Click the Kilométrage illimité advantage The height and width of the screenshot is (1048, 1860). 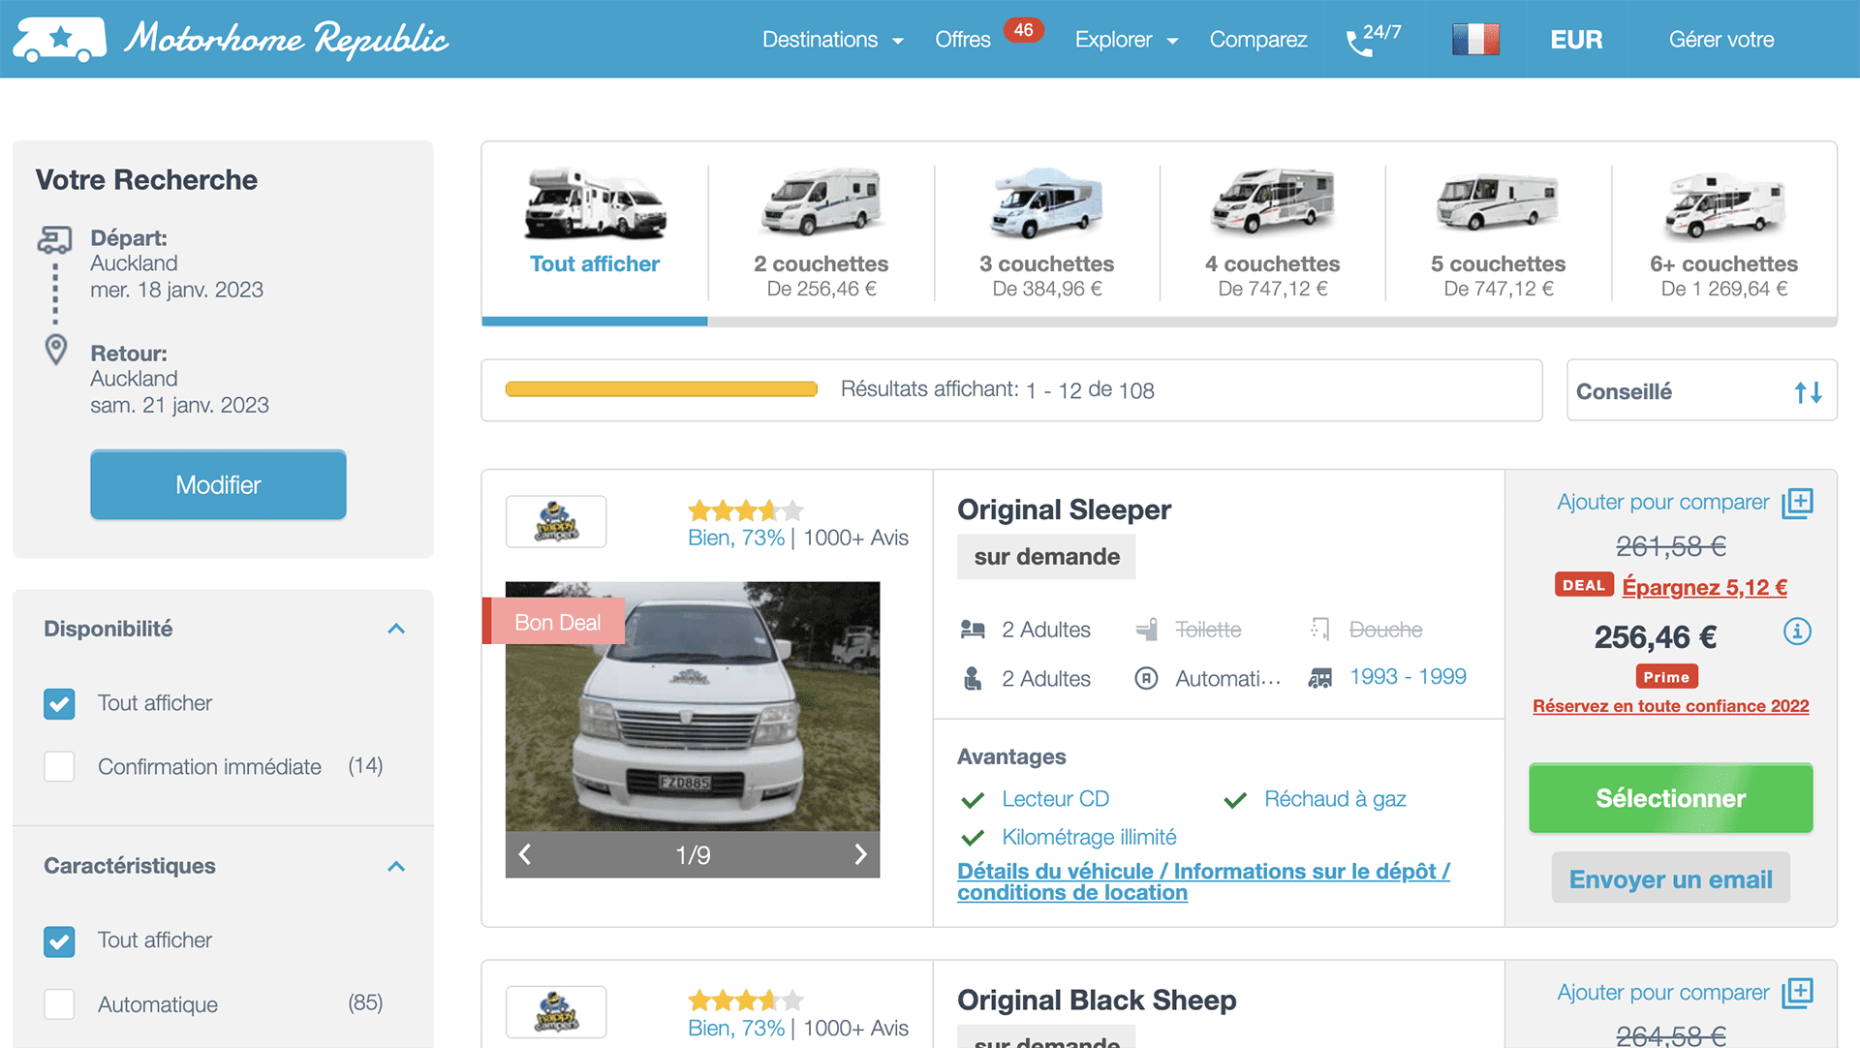tap(1089, 837)
